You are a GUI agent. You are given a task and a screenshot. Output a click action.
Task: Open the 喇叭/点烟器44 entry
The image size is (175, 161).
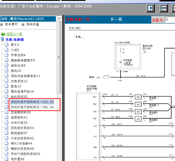(21, 143)
